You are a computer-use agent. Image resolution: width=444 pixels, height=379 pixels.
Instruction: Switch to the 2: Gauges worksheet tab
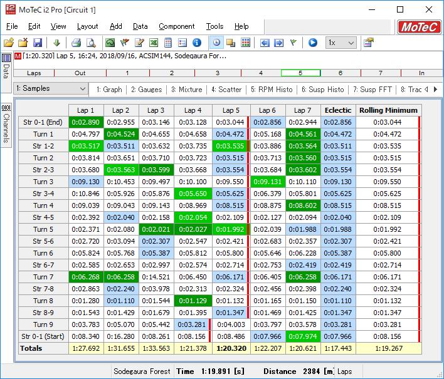(146, 90)
